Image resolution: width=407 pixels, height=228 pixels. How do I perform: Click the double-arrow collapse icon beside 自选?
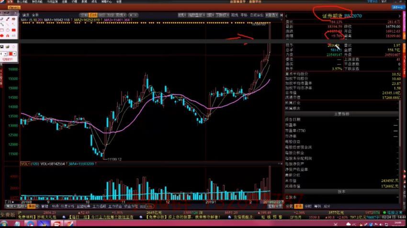click(282, 15)
